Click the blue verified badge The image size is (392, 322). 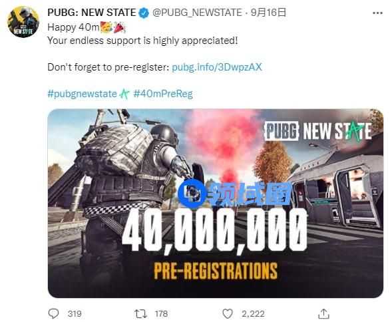tap(144, 13)
